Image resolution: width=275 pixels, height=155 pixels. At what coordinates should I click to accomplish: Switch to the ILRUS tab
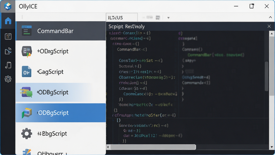pos(122,17)
